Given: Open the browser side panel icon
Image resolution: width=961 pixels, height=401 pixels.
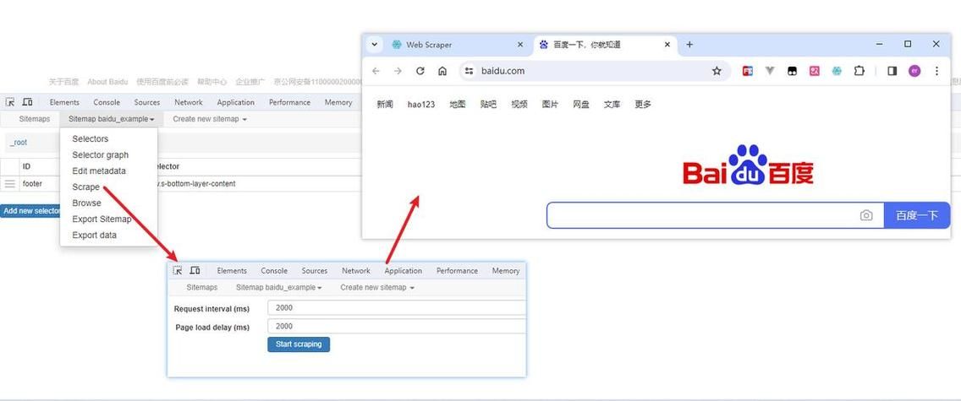Looking at the screenshot, I should pos(892,71).
